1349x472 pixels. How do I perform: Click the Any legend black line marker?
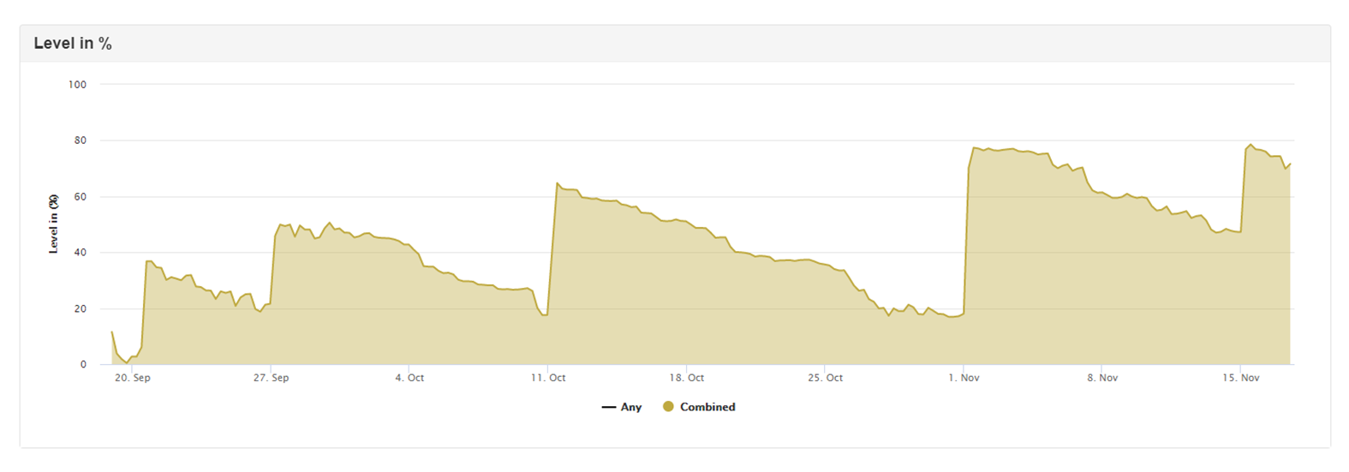point(609,408)
